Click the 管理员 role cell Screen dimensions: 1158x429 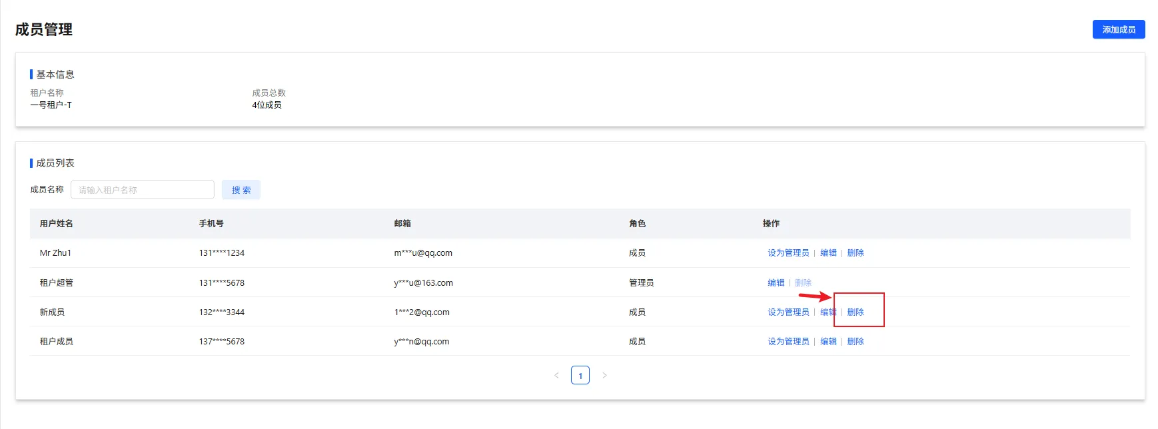coord(642,283)
